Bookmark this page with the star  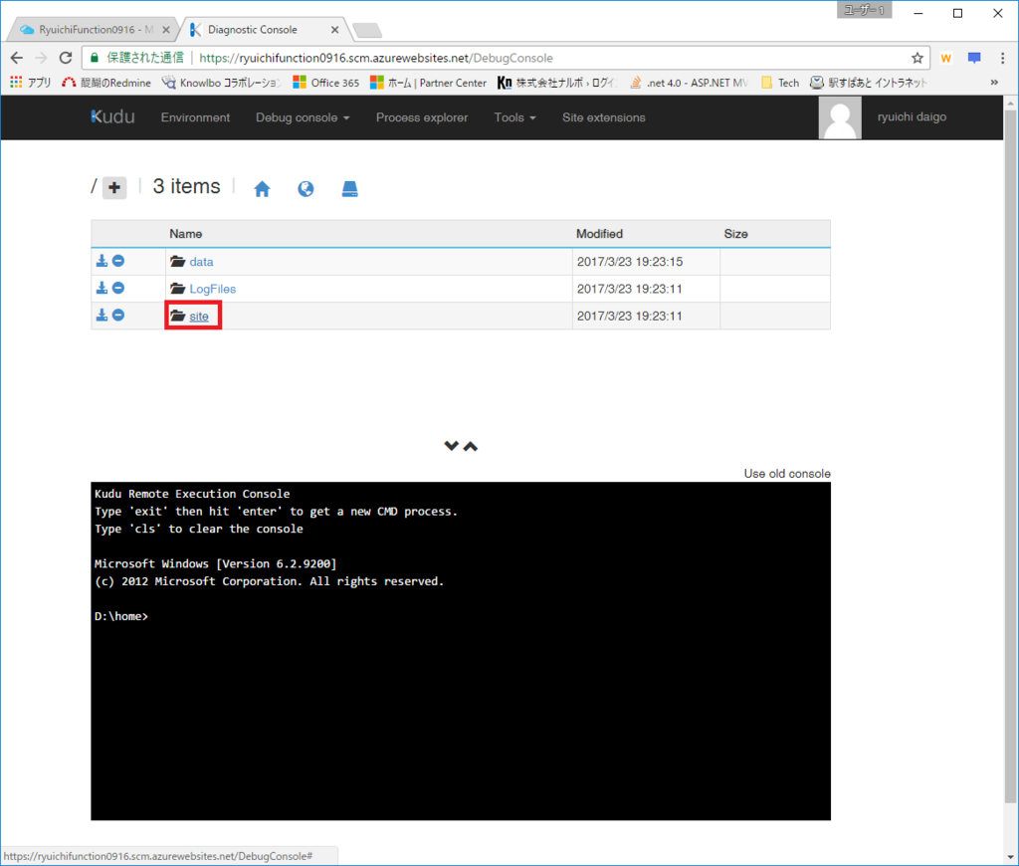coord(917,58)
